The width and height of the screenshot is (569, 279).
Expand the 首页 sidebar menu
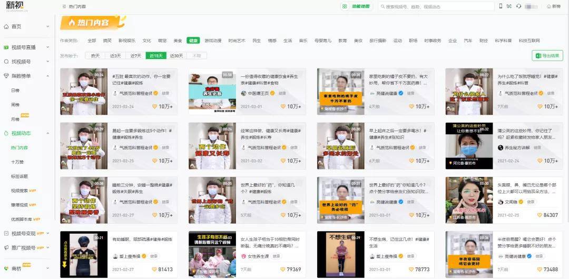click(47, 26)
